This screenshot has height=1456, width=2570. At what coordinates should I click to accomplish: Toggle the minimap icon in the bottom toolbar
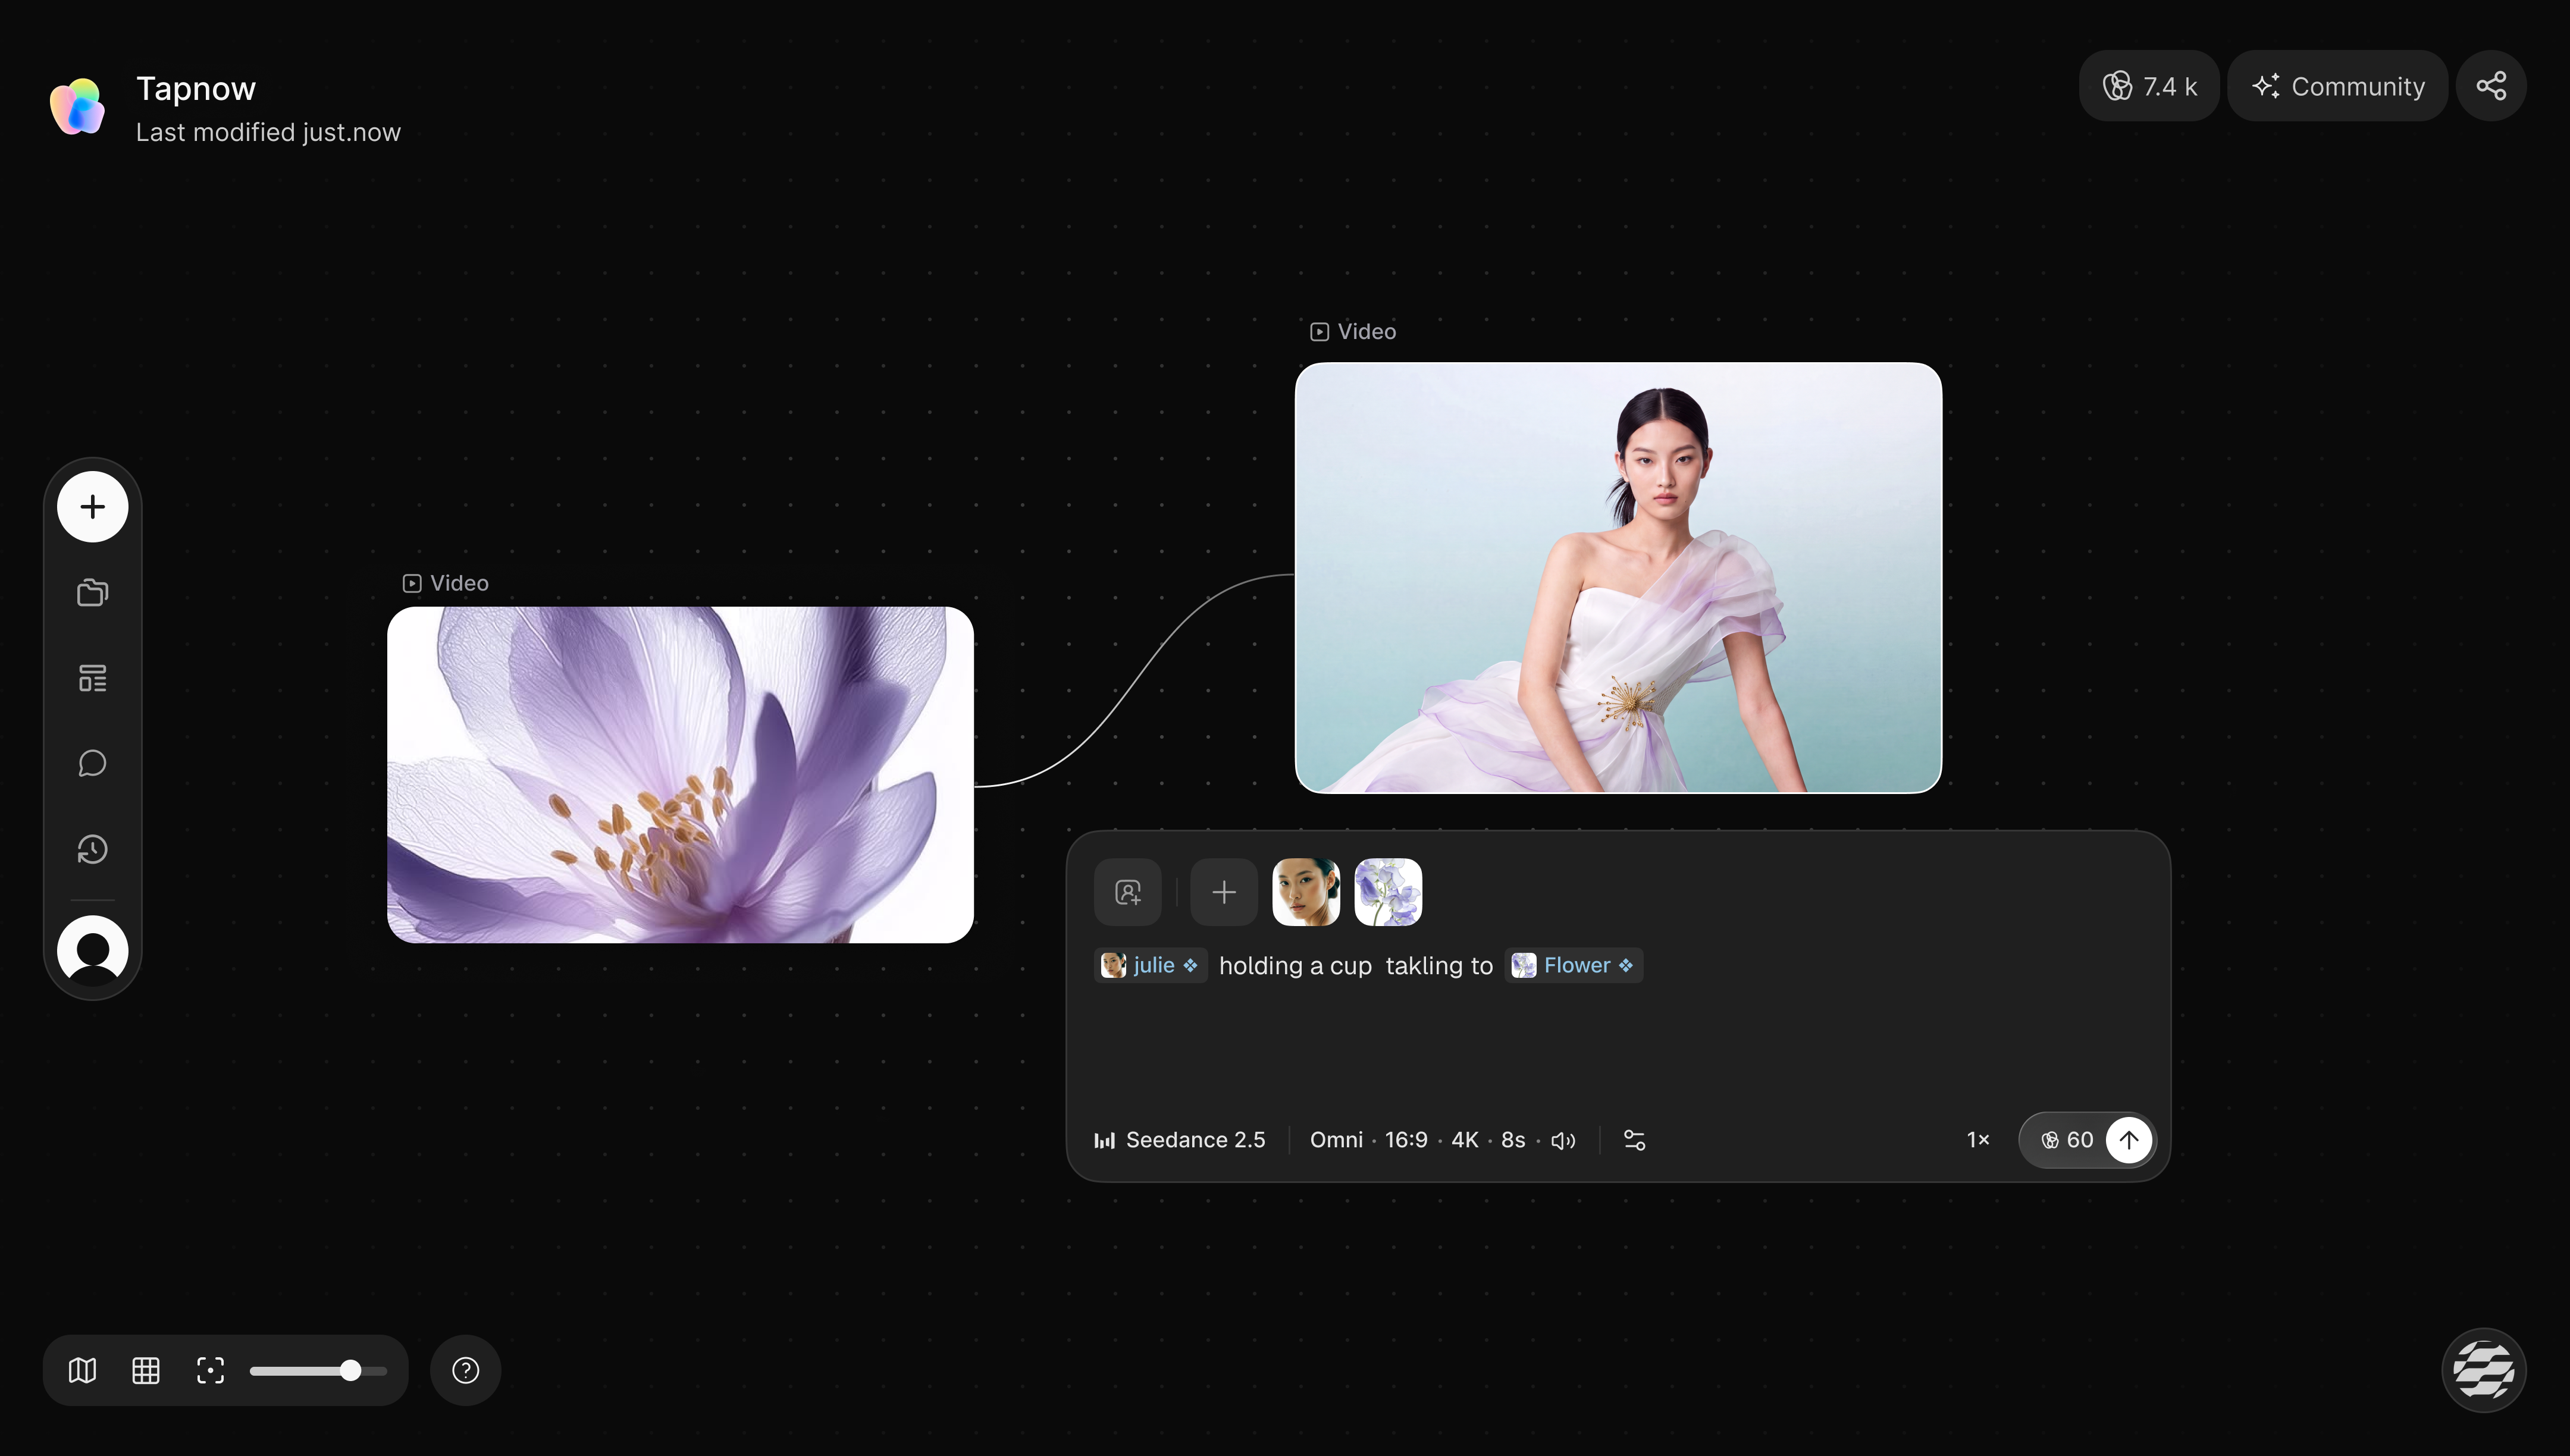[x=82, y=1370]
